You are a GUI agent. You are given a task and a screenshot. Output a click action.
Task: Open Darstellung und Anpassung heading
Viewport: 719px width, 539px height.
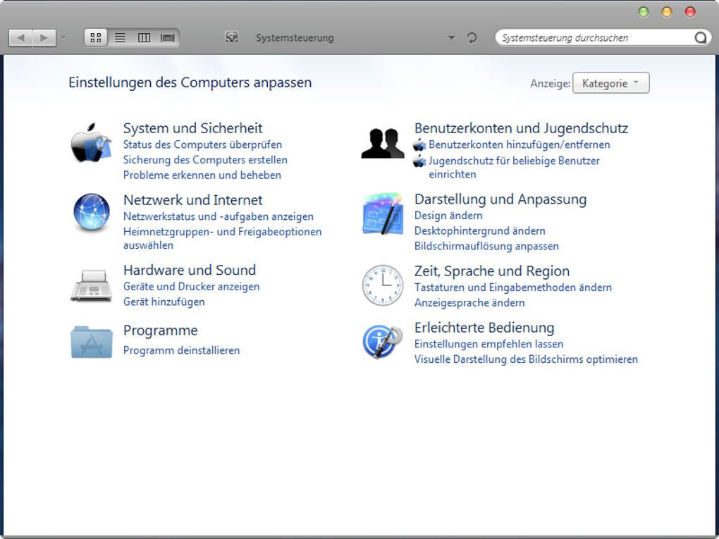coord(500,199)
